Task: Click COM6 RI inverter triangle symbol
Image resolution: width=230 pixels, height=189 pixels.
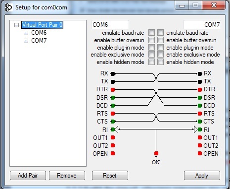Action: coord(116,129)
